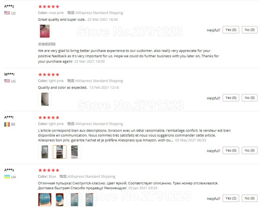Vote No (0) on A***z review
Viewport: 261px width, 211px height.
pos(250,30)
